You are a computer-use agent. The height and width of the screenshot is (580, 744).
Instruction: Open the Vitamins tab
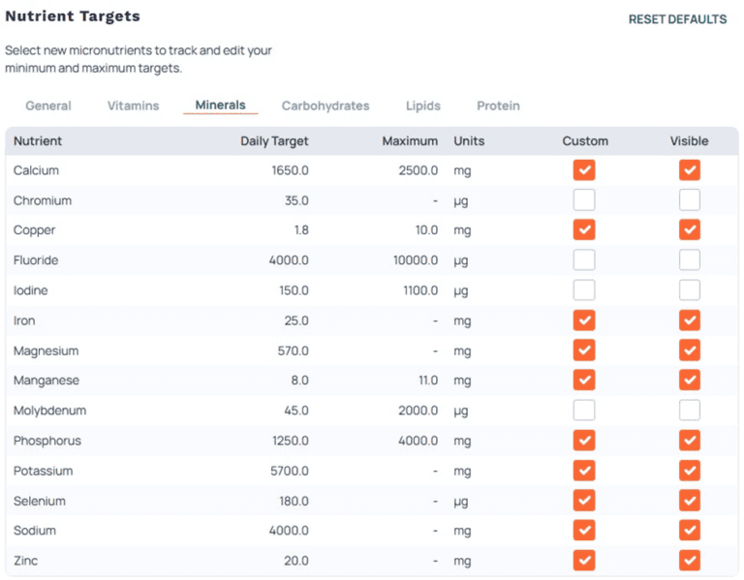click(x=133, y=106)
